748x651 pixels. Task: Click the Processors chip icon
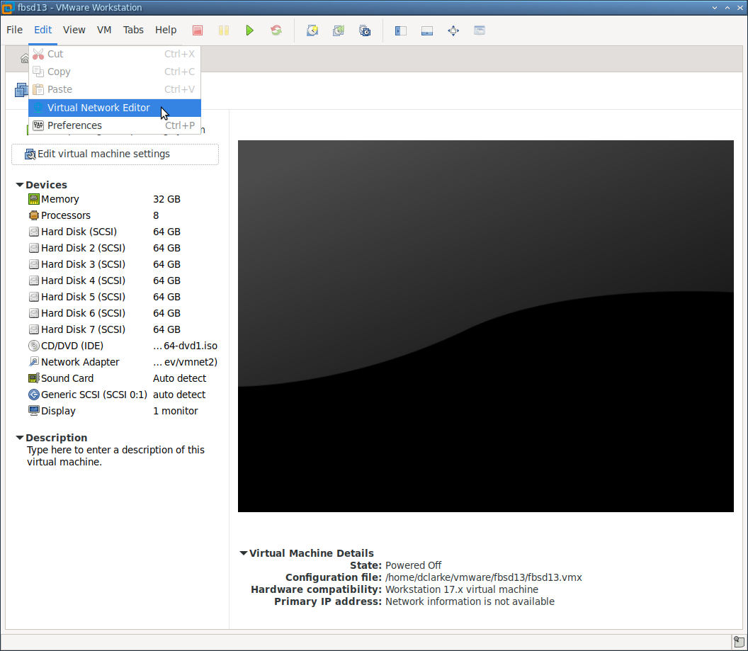click(x=34, y=215)
